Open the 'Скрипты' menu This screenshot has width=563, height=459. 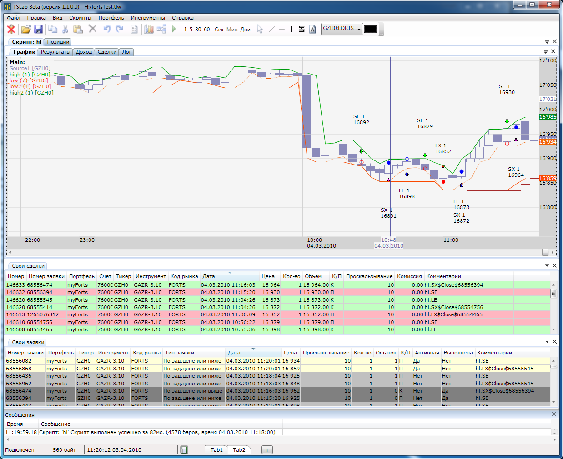tap(80, 18)
